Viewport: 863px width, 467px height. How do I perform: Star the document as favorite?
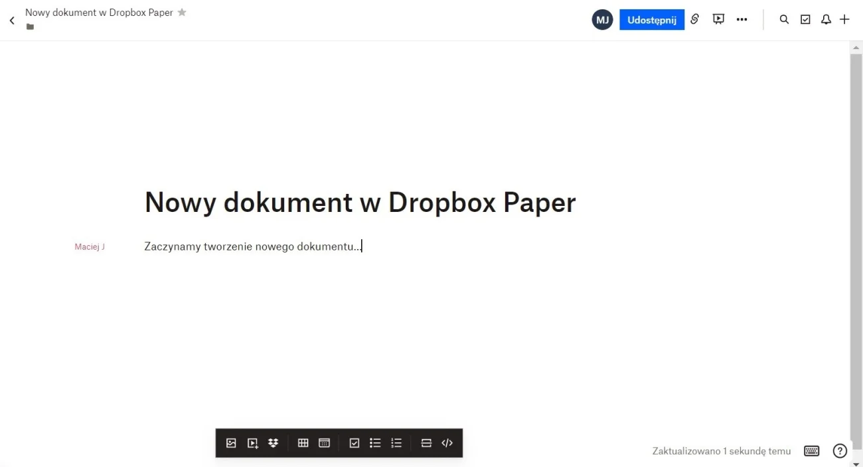point(182,13)
